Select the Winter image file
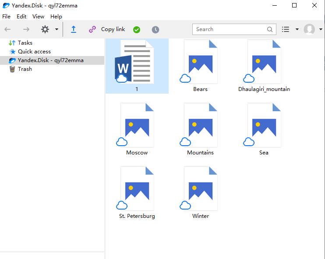This screenshot has width=325, height=259. click(201, 193)
